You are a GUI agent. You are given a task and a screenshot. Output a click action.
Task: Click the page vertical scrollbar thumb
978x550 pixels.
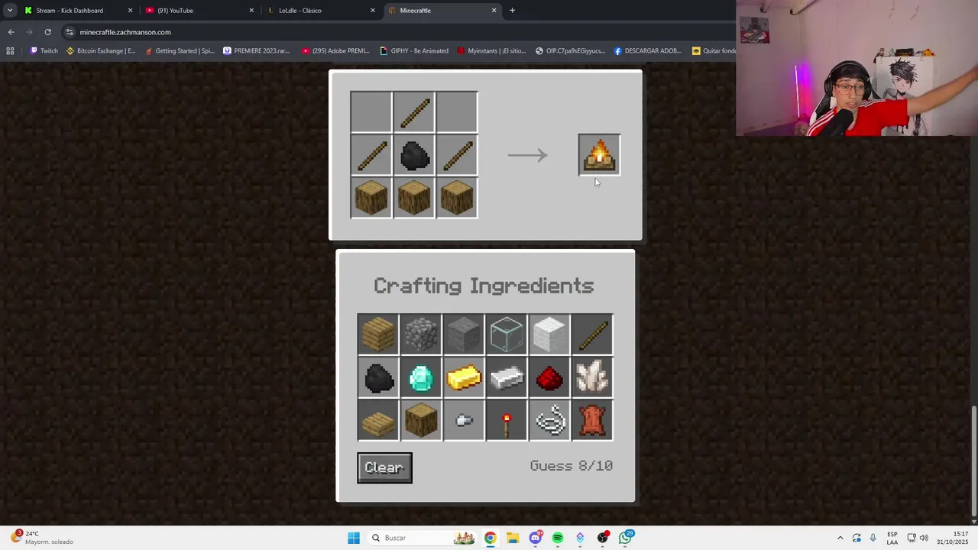coord(973,461)
